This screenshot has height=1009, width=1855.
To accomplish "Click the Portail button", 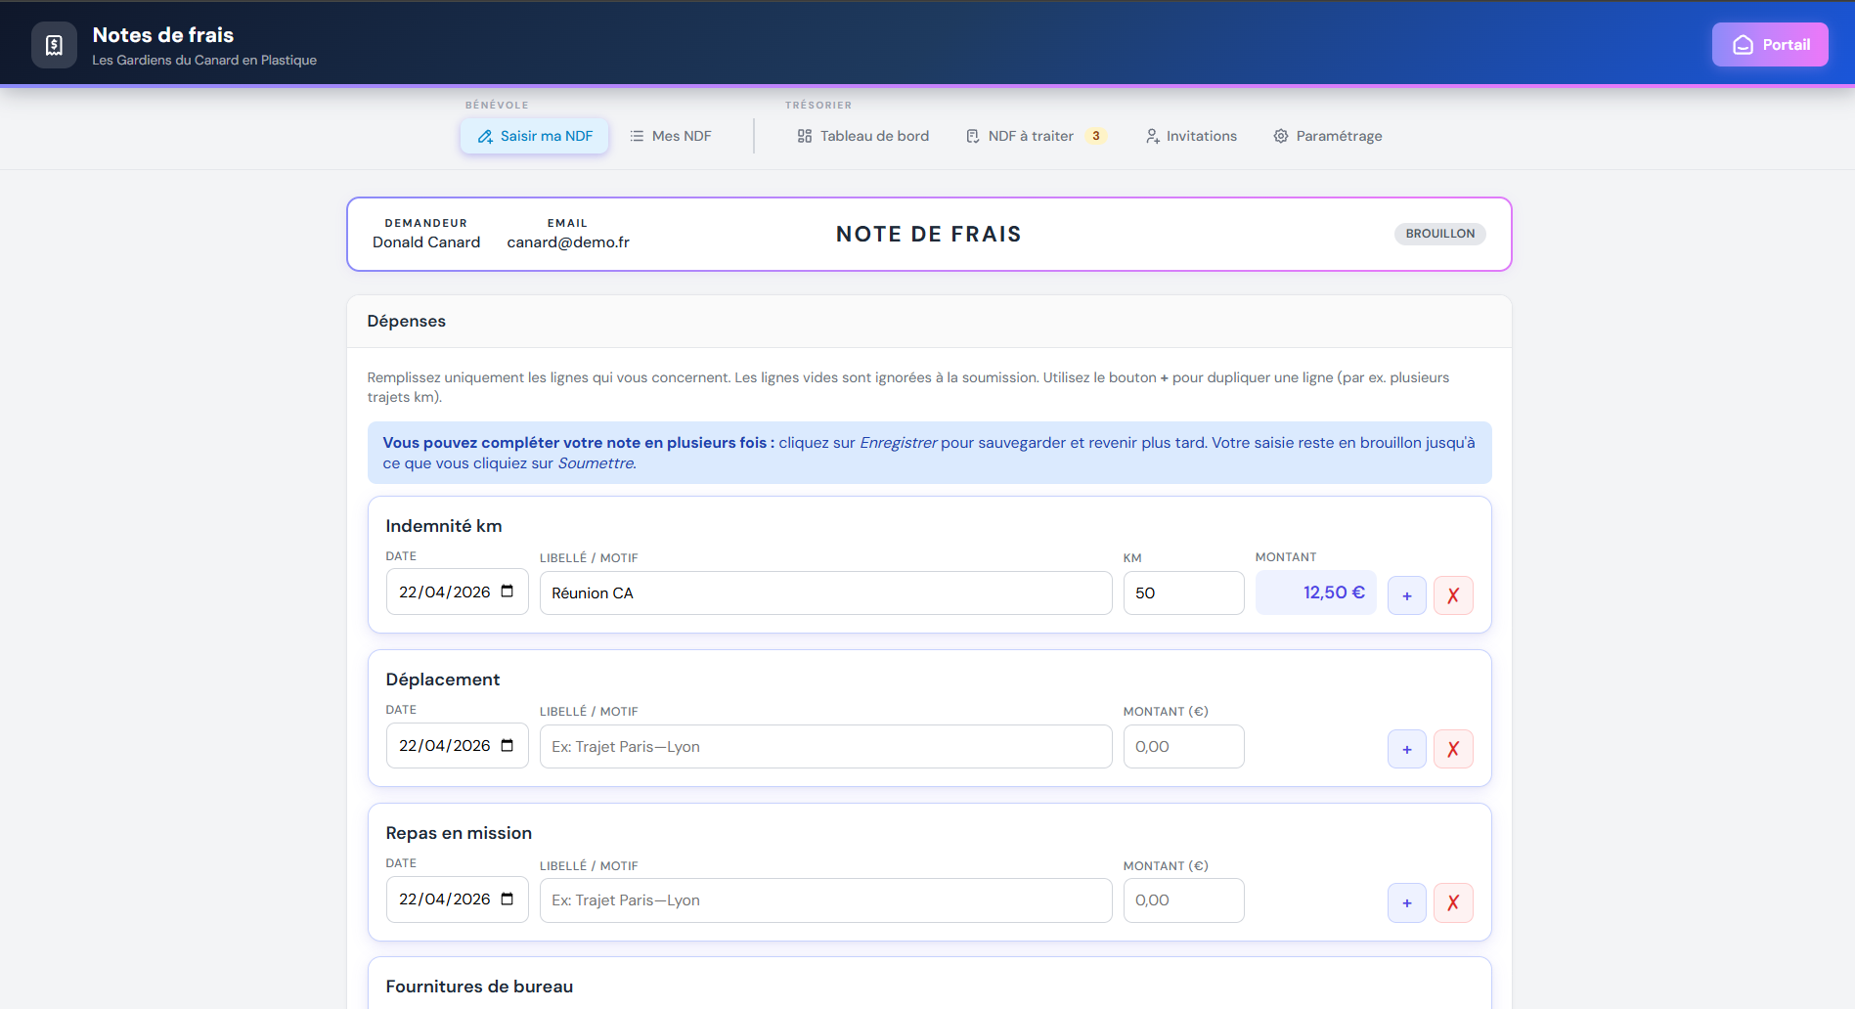I will (1770, 44).
